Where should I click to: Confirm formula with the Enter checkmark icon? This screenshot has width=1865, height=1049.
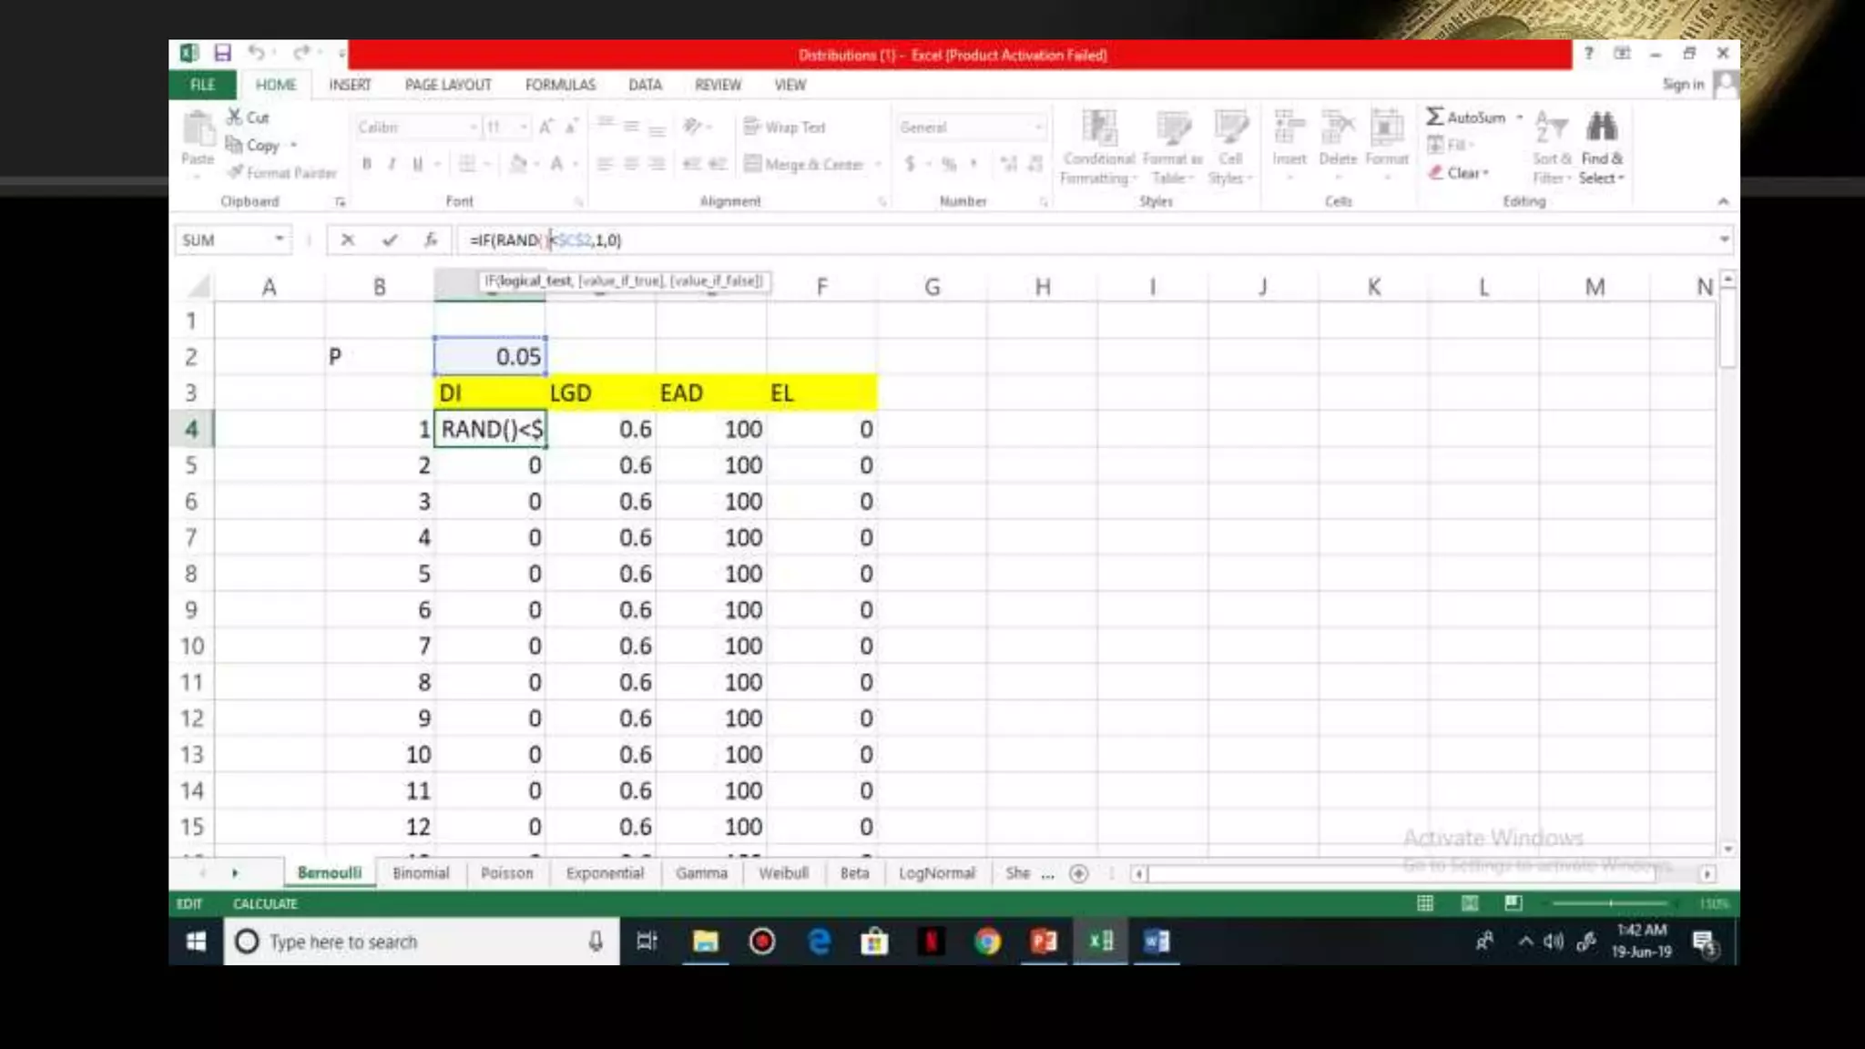[390, 240]
